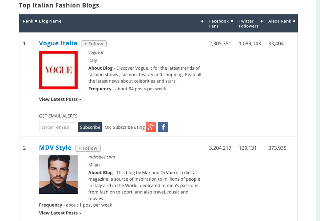Open the MDV Style blog title link
The height and width of the screenshot is (221, 320).
pyautogui.click(x=55, y=148)
